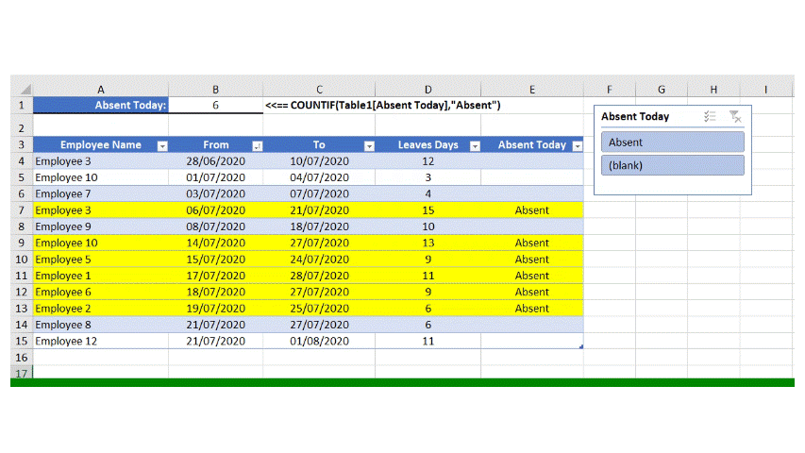The width and height of the screenshot is (805, 453).
Task: Click the 19/07/2020 From date
Action: [215, 309]
